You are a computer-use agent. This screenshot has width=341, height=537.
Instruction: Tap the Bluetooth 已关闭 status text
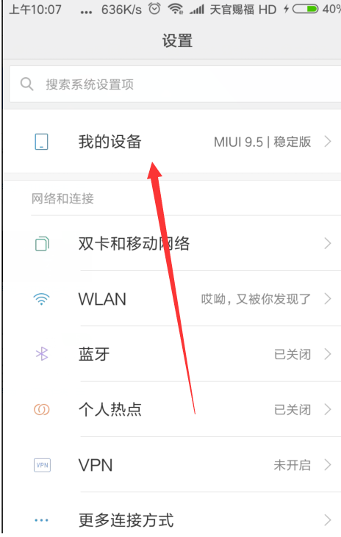point(292,354)
